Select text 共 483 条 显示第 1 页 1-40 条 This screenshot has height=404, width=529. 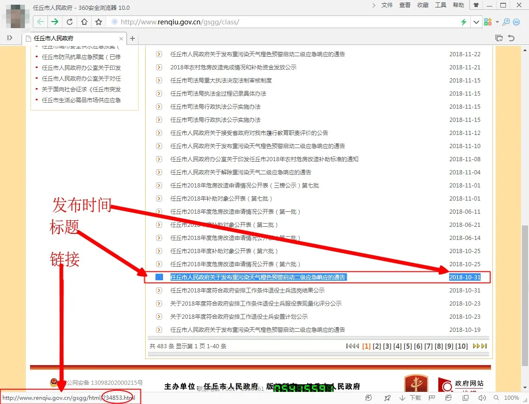point(188,346)
